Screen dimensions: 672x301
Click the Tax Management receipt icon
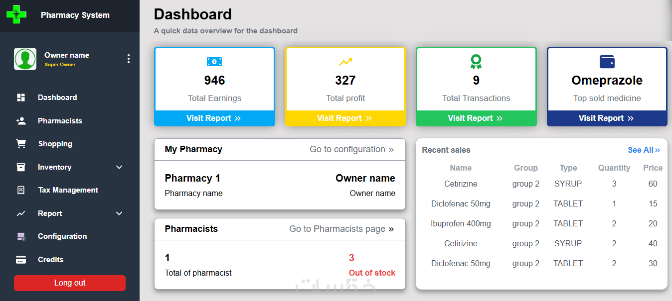pos(21,190)
